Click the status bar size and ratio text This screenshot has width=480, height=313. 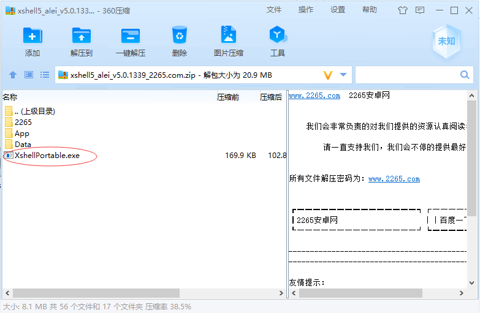tap(97, 307)
